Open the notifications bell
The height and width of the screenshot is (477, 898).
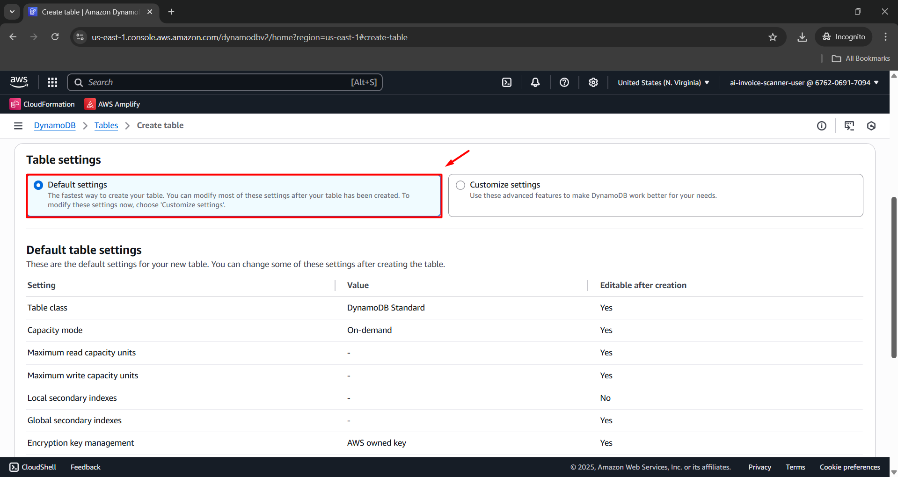(x=535, y=82)
